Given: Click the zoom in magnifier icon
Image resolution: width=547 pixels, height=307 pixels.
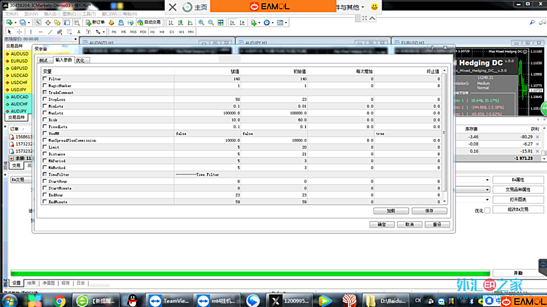Looking at the screenshot, I should click(201, 22).
